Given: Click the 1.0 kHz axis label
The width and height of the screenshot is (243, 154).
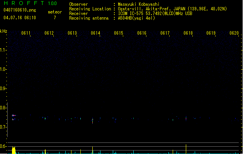Looking at the screenshot, I should [x=3, y=69].
